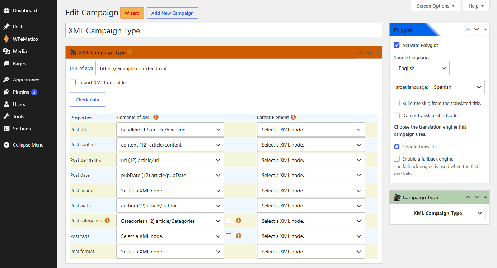Click the URL of XML input field
Image resolution: width=497 pixels, height=268 pixels.
coord(158,68)
